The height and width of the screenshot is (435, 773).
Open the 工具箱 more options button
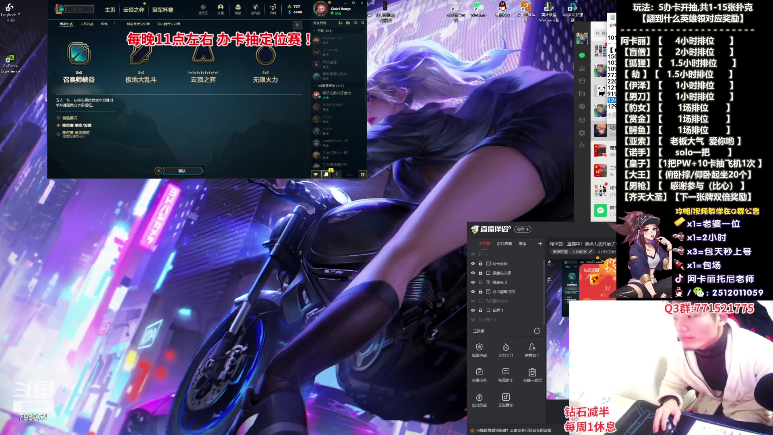[537, 331]
